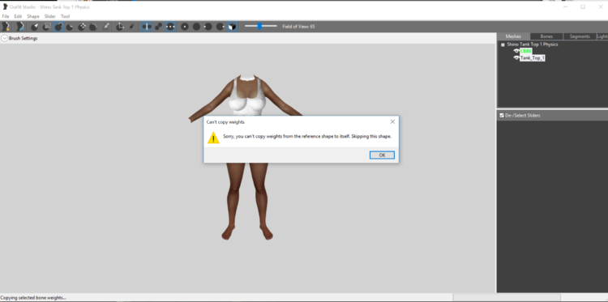Toggle Global Brush Collision option
The image size is (608, 302).
170,27
